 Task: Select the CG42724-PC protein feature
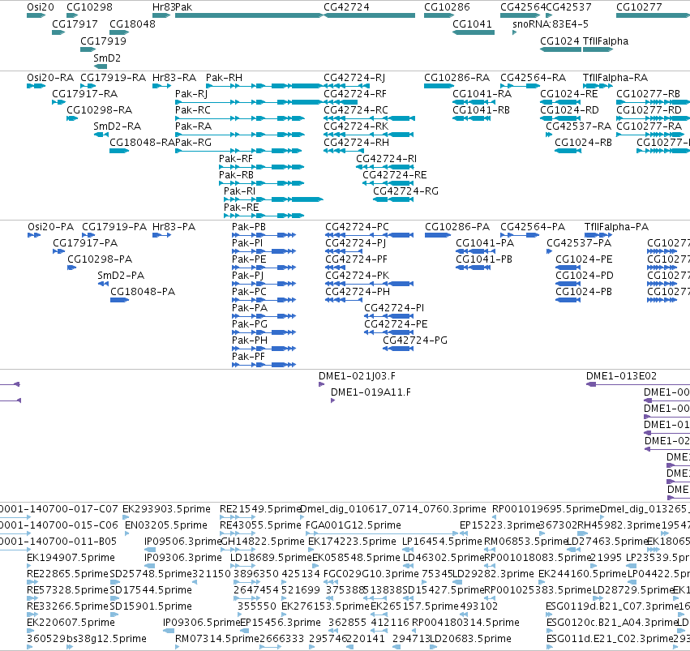click(x=369, y=235)
